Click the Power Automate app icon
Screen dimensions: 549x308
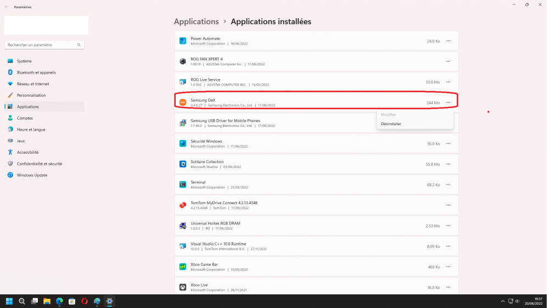pyautogui.click(x=183, y=41)
